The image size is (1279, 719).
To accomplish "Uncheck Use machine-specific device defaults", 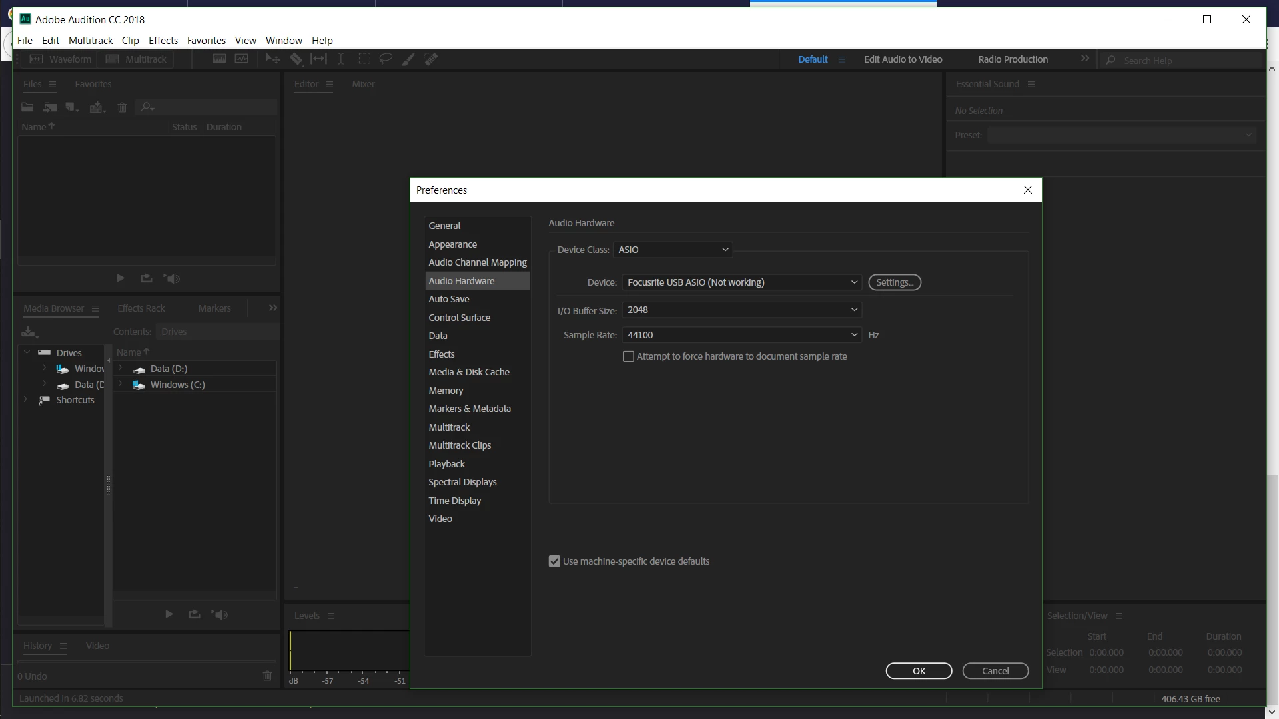I will [x=554, y=561].
